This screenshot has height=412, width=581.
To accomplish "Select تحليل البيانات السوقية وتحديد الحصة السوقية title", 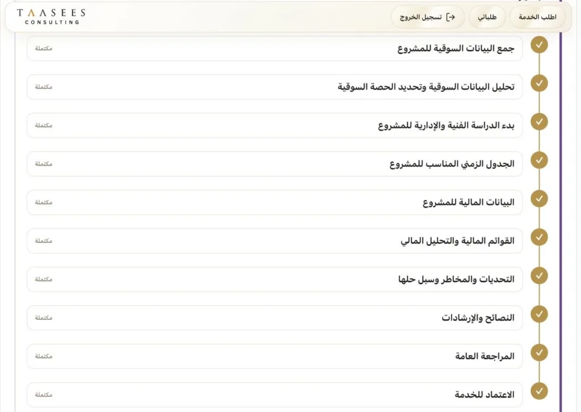I will 426,87.
